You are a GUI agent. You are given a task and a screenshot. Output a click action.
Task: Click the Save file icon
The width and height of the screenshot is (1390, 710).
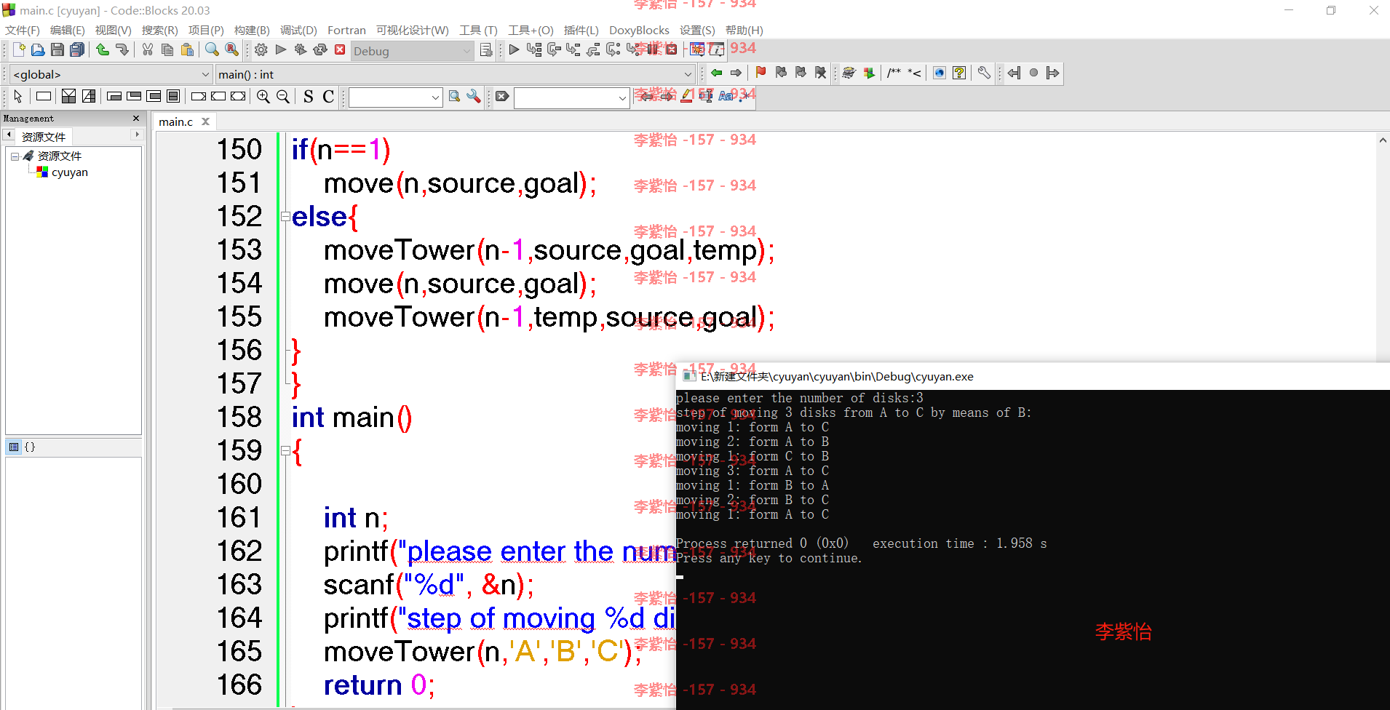(57, 49)
